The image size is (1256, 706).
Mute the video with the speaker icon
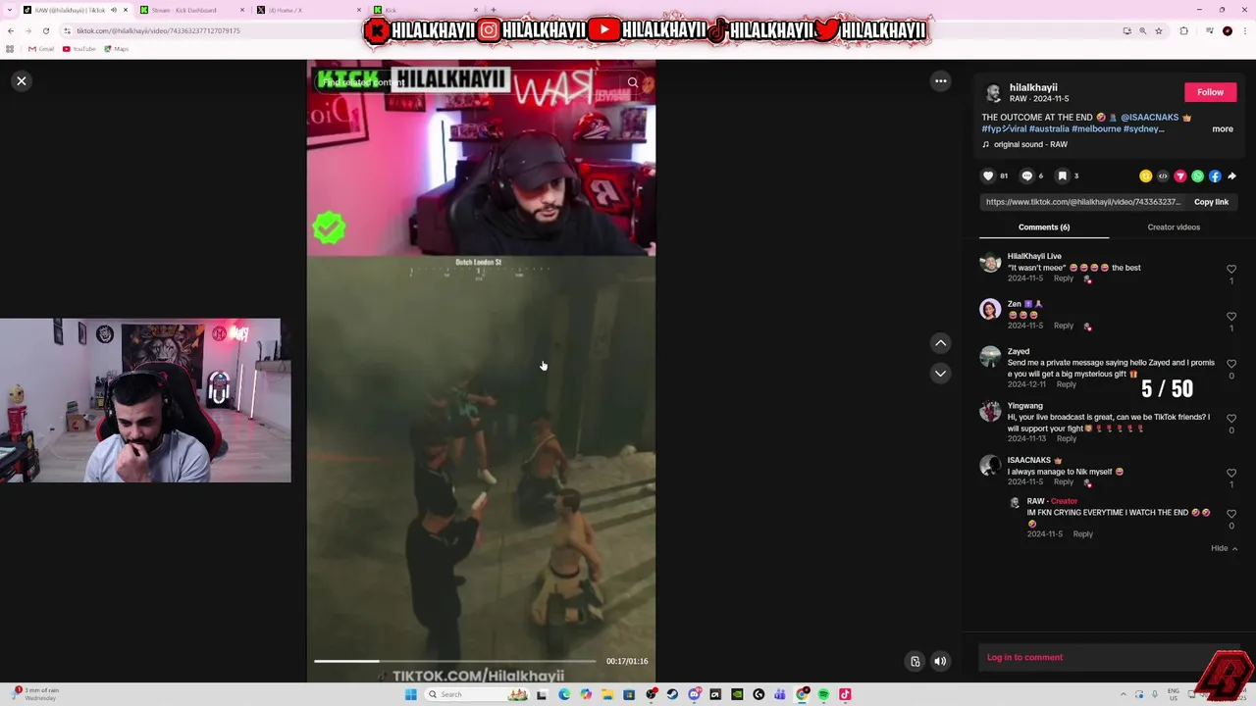point(940,661)
